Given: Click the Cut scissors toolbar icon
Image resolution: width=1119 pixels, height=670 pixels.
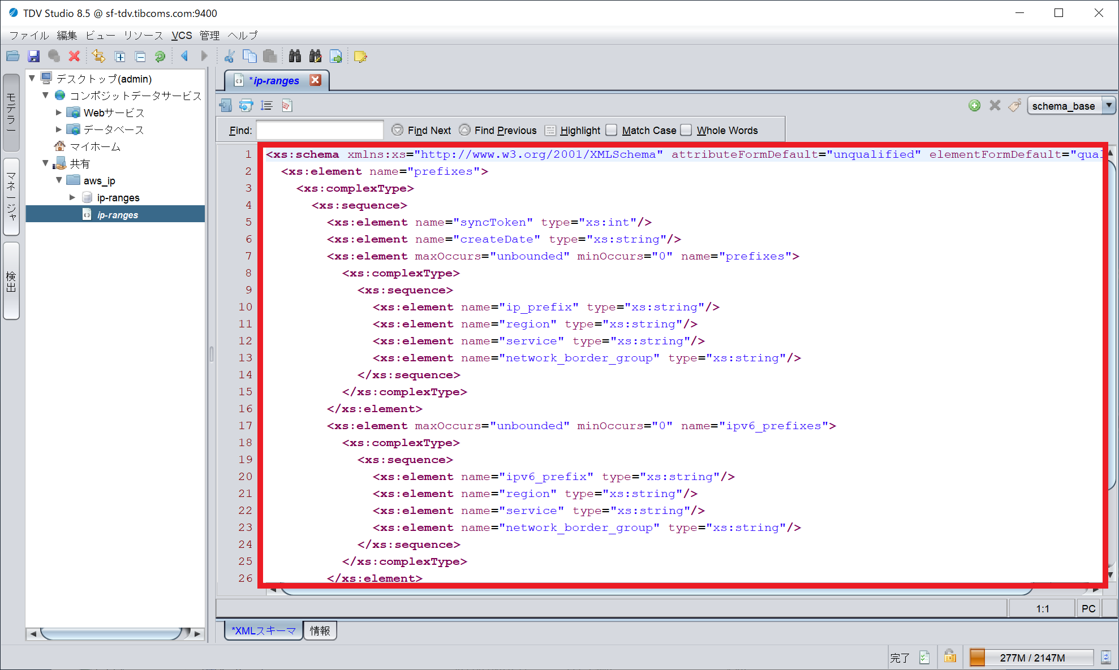Looking at the screenshot, I should [229, 57].
